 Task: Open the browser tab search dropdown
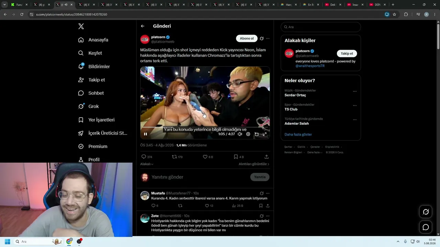(x=4, y=5)
